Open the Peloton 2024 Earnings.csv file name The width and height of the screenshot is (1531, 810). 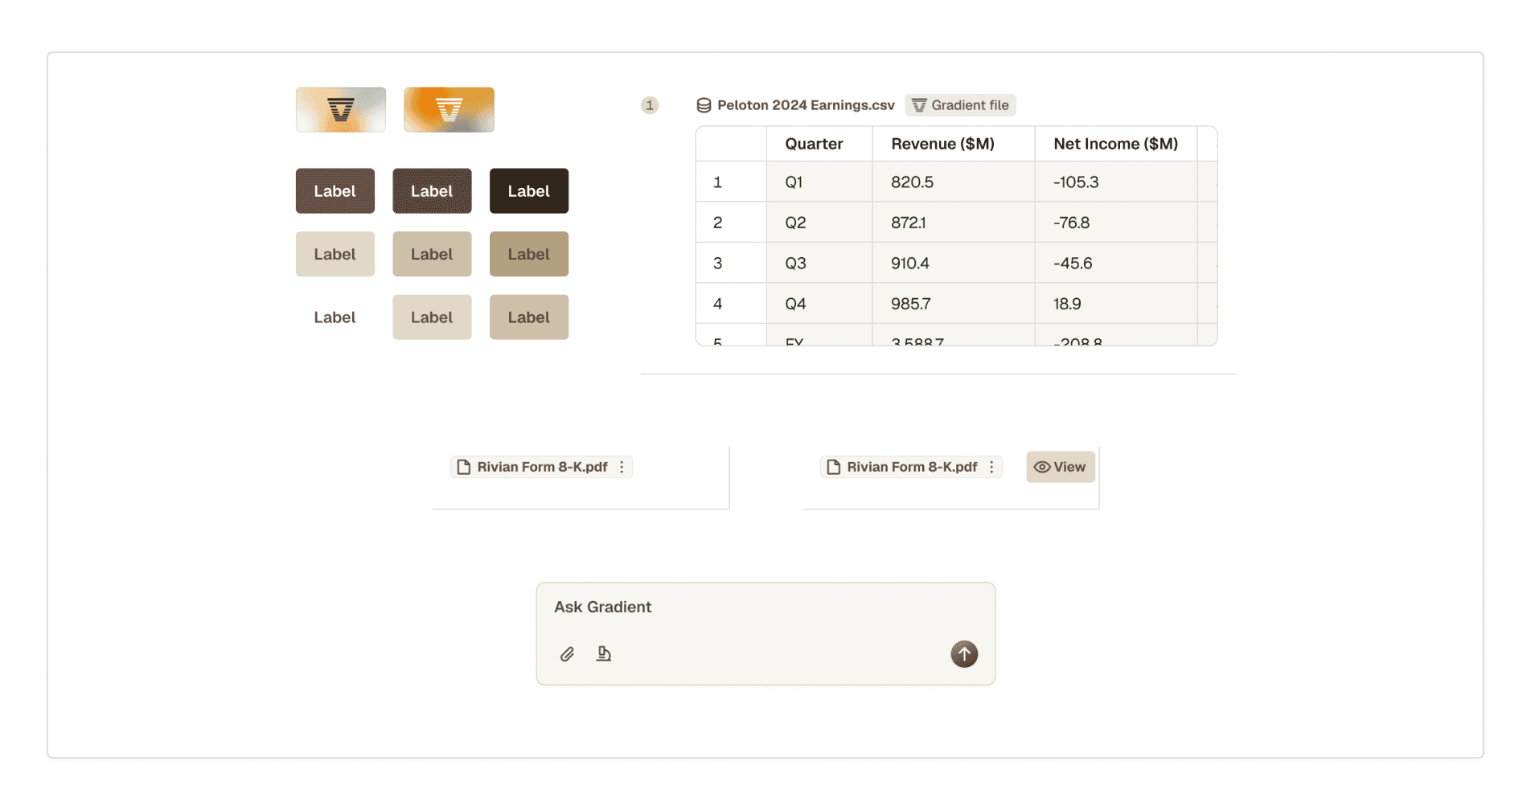pyautogui.click(x=806, y=105)
